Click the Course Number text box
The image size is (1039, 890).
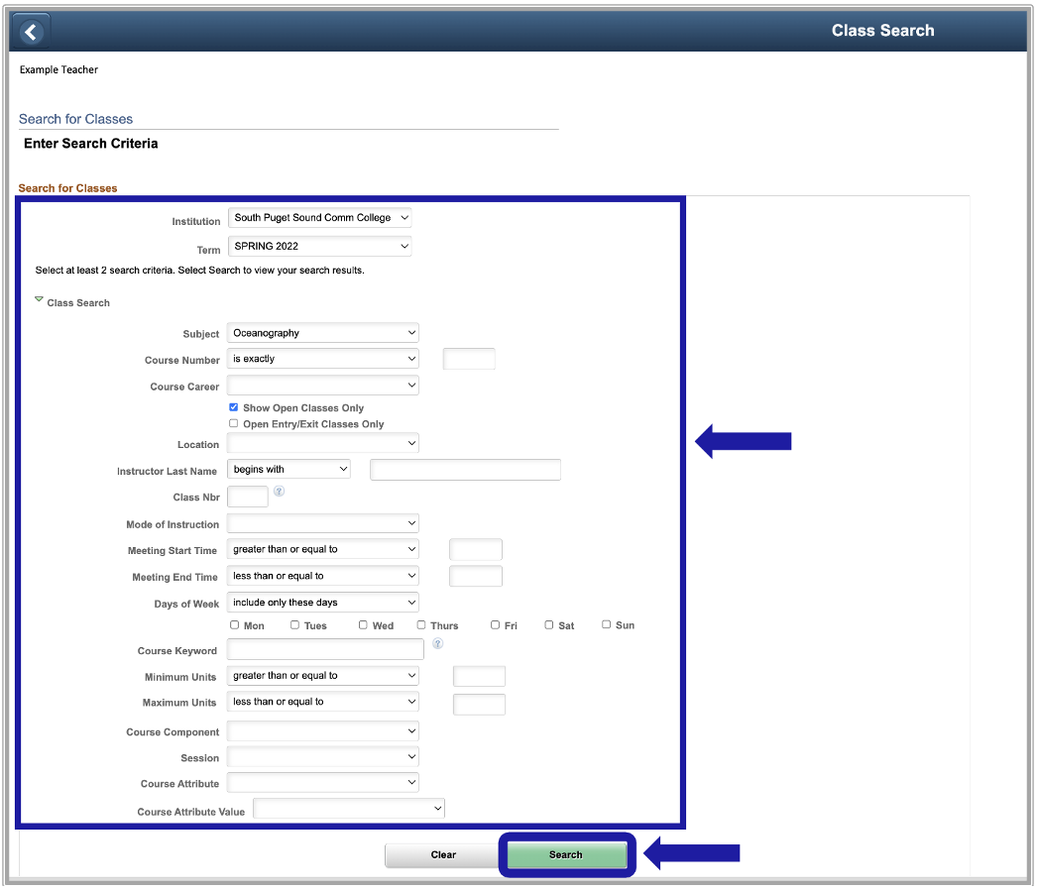(469, 359)
